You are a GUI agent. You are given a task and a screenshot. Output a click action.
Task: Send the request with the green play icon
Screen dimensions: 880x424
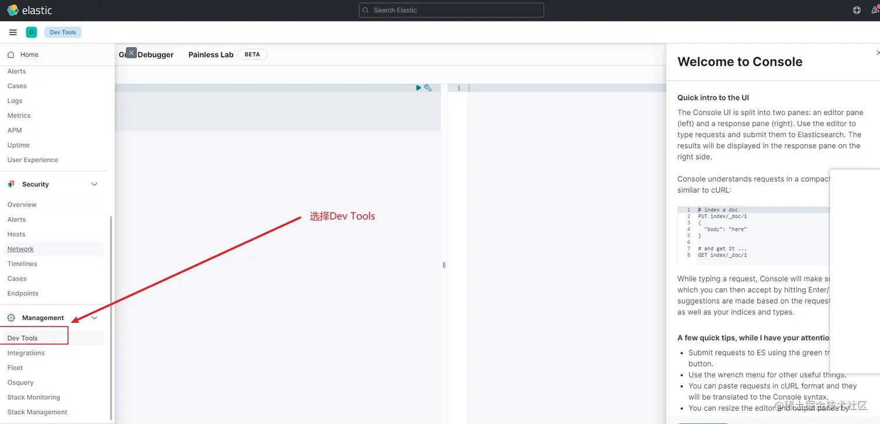[x=418, y=88]
